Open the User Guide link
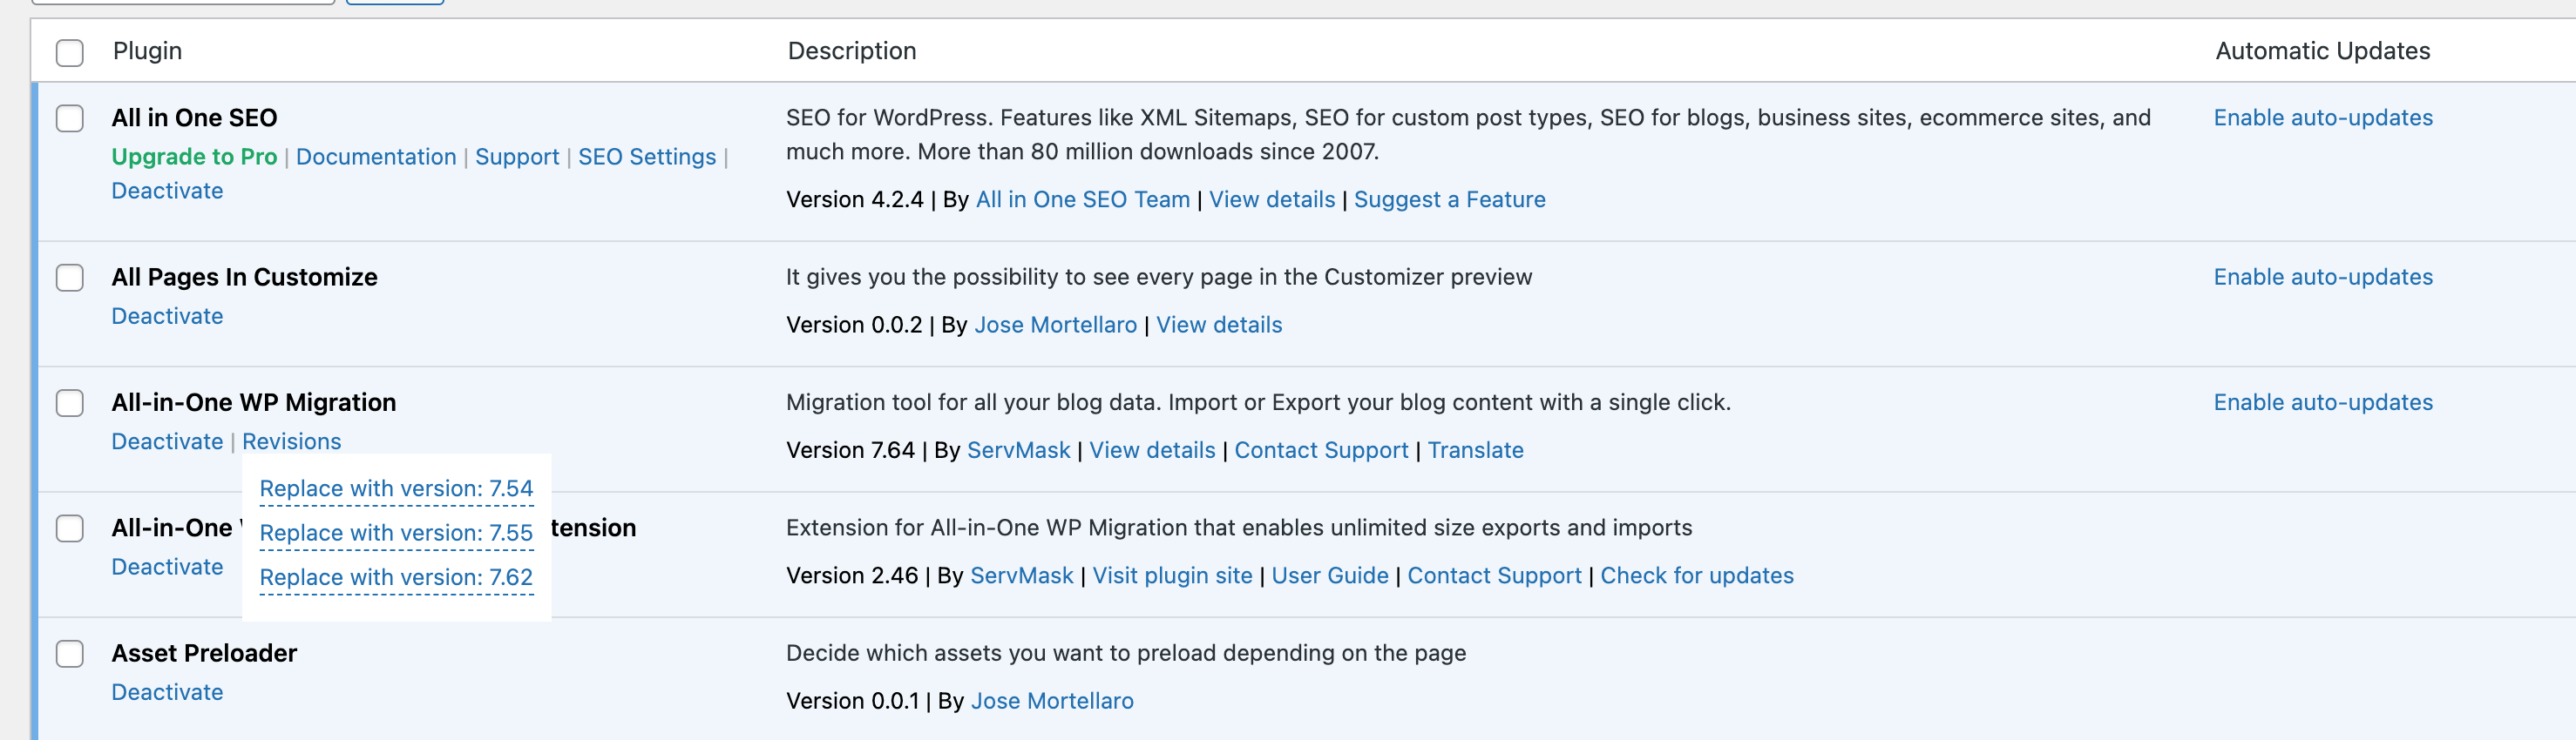The width and height of the screenshot is (2576, 740). tap(1330, 575)
